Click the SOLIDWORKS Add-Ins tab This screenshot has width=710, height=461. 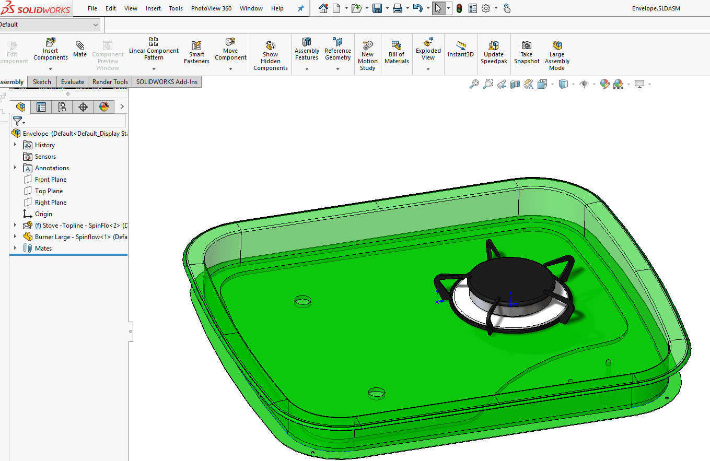point(166,81)
